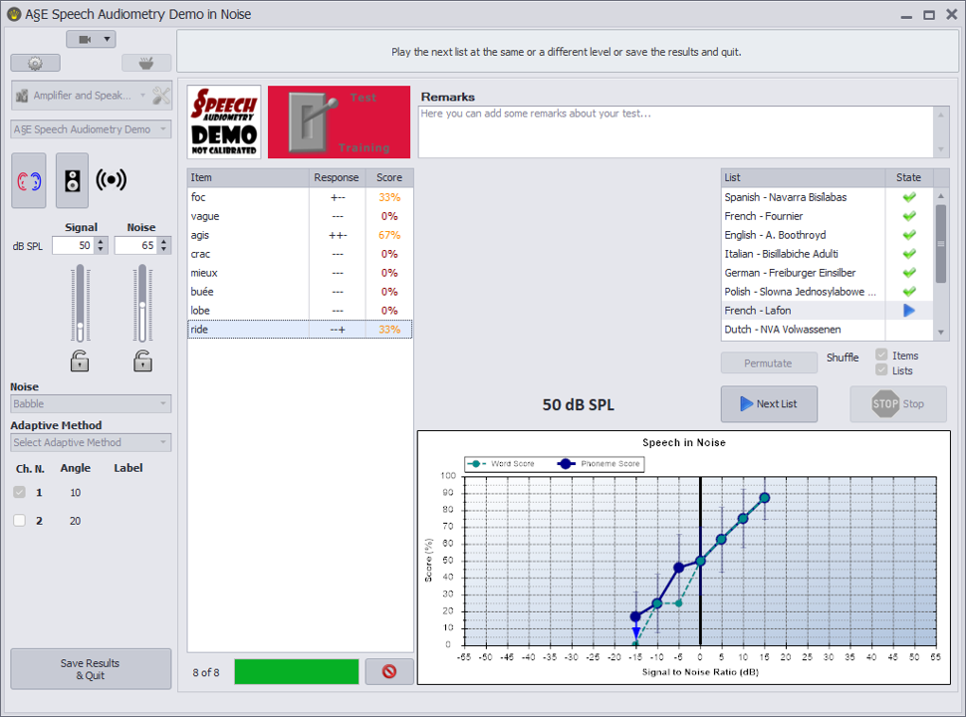The width and height of the screenshot is (966, 717).
Task: Click green checkmark for Spanish list
Action: coord(909,197)
